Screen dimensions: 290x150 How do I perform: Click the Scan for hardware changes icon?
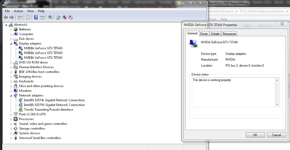[x=50, y=17]
